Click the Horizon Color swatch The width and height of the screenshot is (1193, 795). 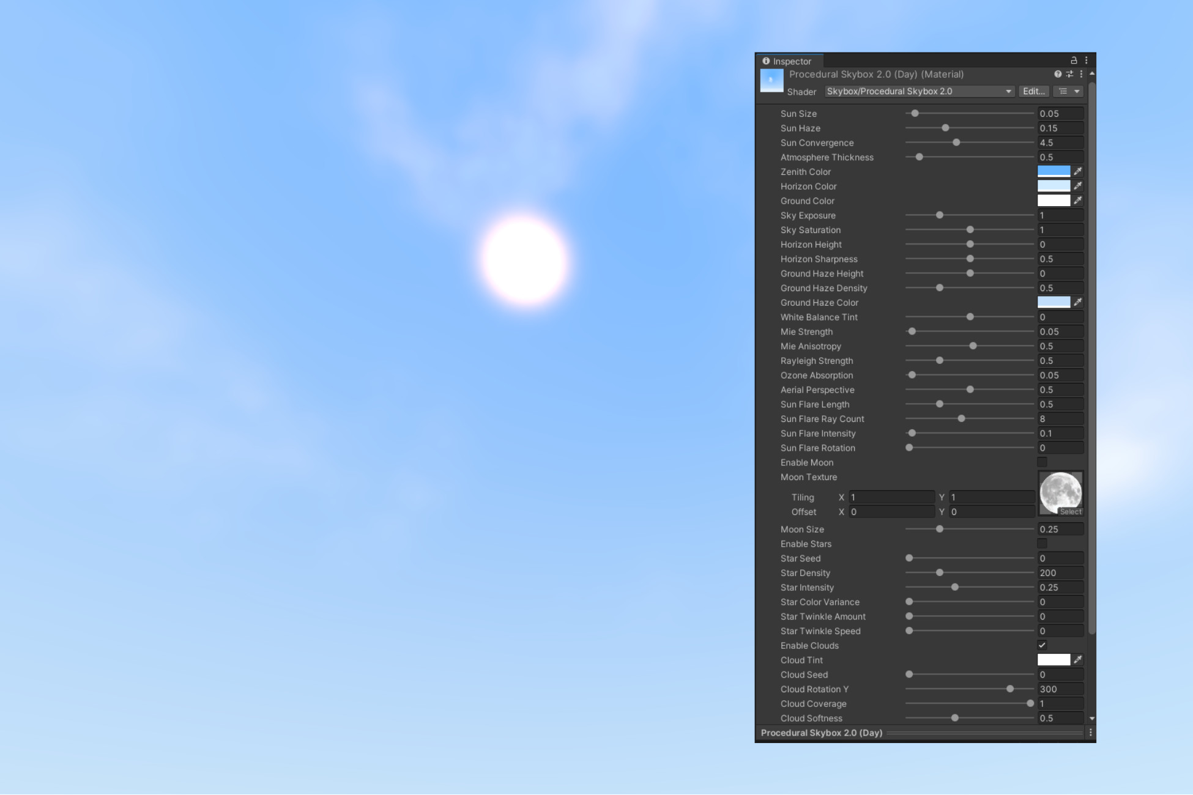click(1055, 186)
